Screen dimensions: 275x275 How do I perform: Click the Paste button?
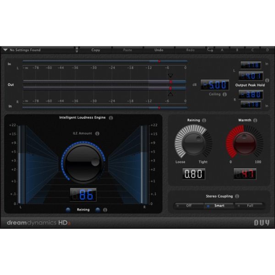pos(127,50)
